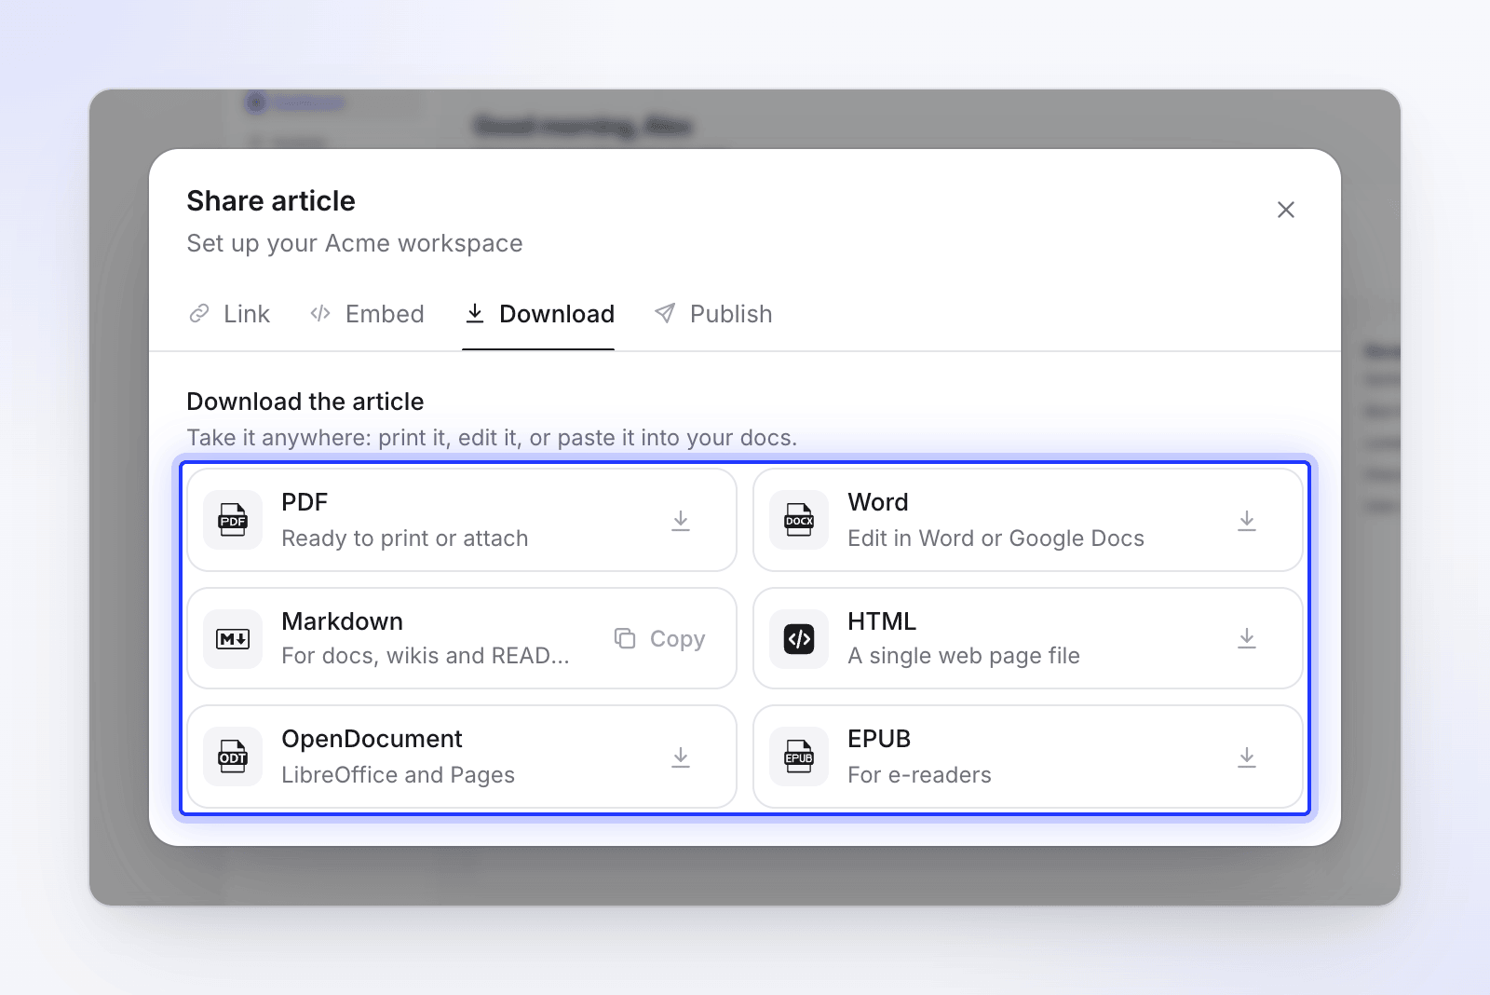The height and width of the screenshot is (995, 1490).
Task: Click the DOCX Word file icon
Action: pyautogui.click(x=799, y=520)
